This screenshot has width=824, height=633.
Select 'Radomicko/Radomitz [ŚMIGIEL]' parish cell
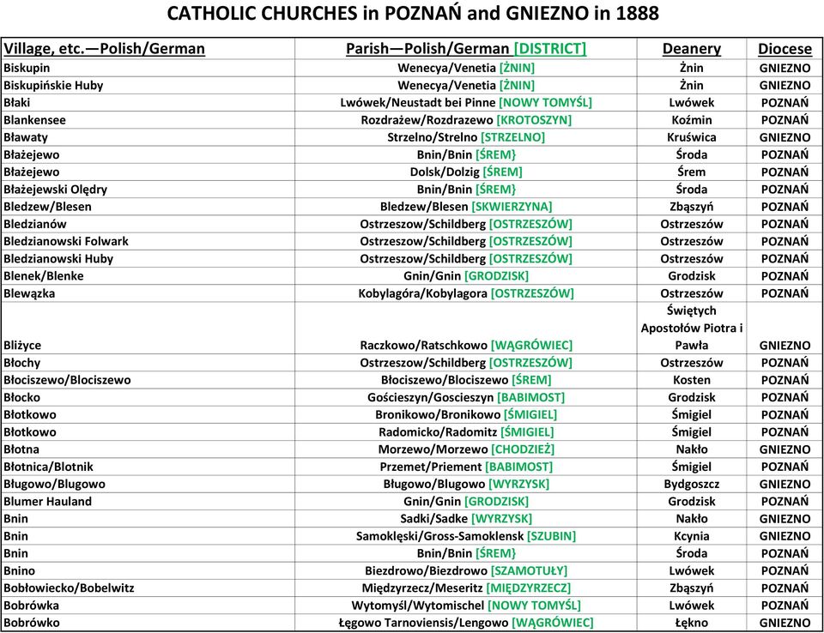click(465, 431)
